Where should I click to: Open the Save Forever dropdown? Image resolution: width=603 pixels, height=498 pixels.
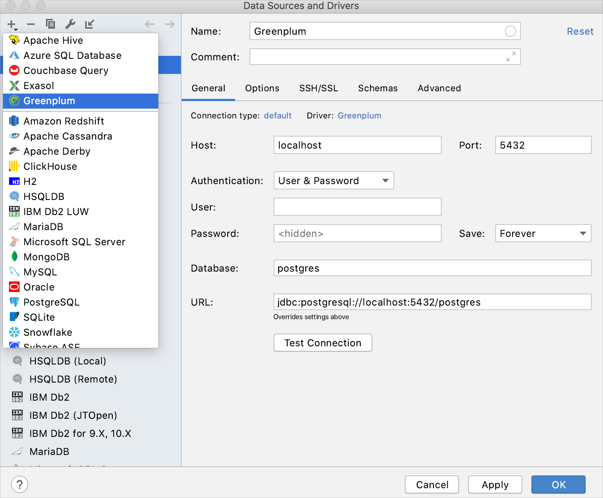tap(543, 233)
